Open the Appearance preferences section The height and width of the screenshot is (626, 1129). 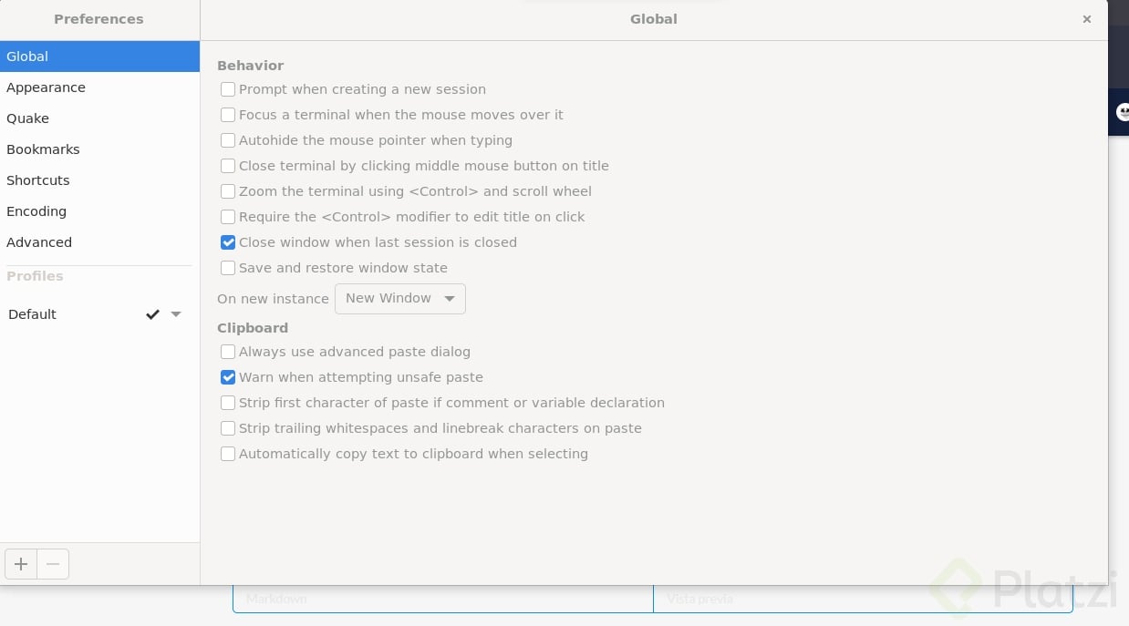click(x=46, y=87)
